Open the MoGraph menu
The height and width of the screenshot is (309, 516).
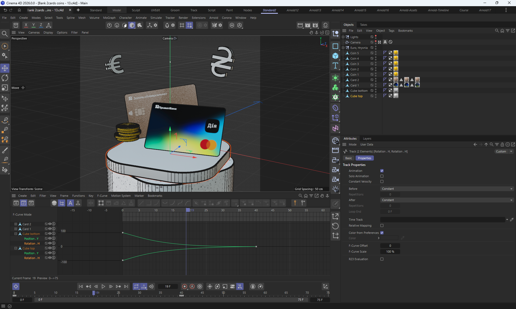tap(109, 18)
